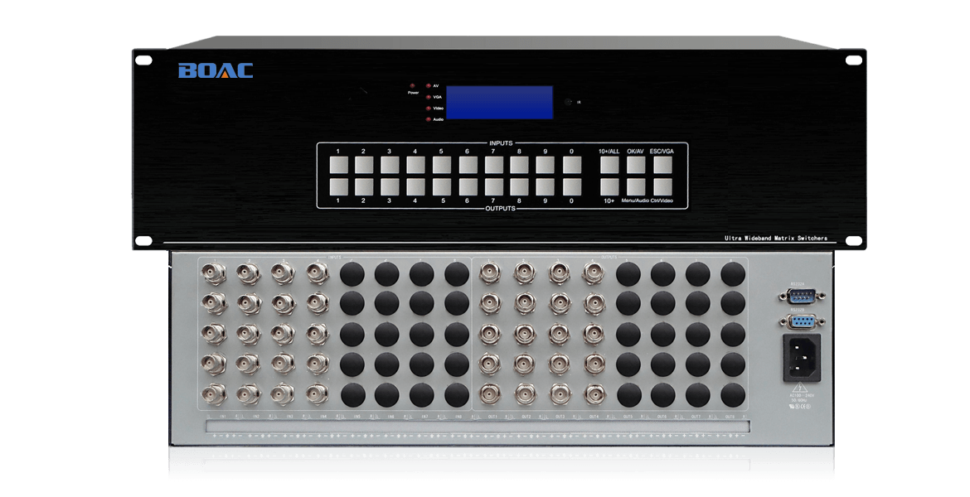Click the BOAC logo on front panel

(x=215, y=70)
